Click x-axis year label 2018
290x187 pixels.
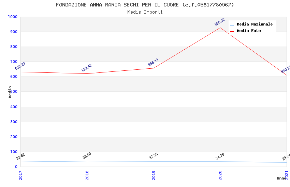[x=87, y=175]
